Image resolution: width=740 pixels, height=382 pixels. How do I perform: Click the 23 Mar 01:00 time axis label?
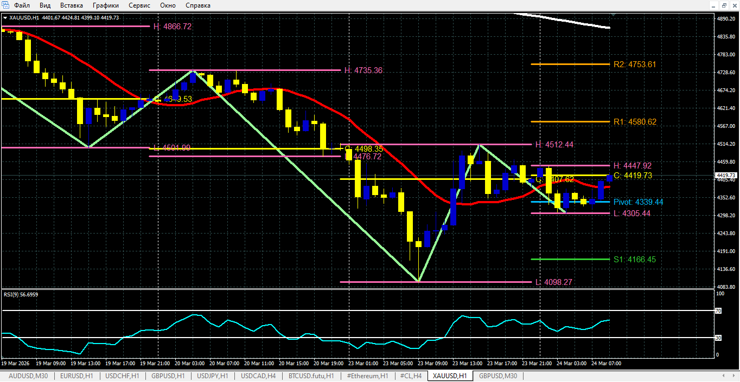362,364
